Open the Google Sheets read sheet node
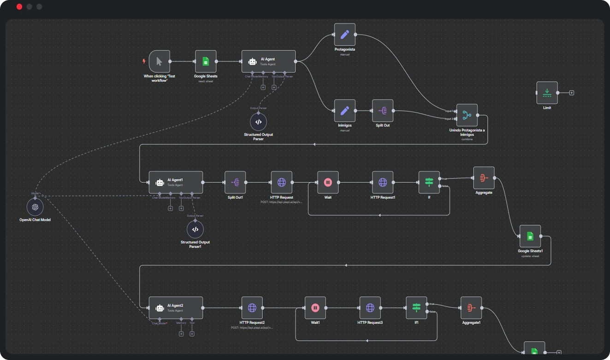This screenshot has height=360, width=610. [x=206, y=61]
